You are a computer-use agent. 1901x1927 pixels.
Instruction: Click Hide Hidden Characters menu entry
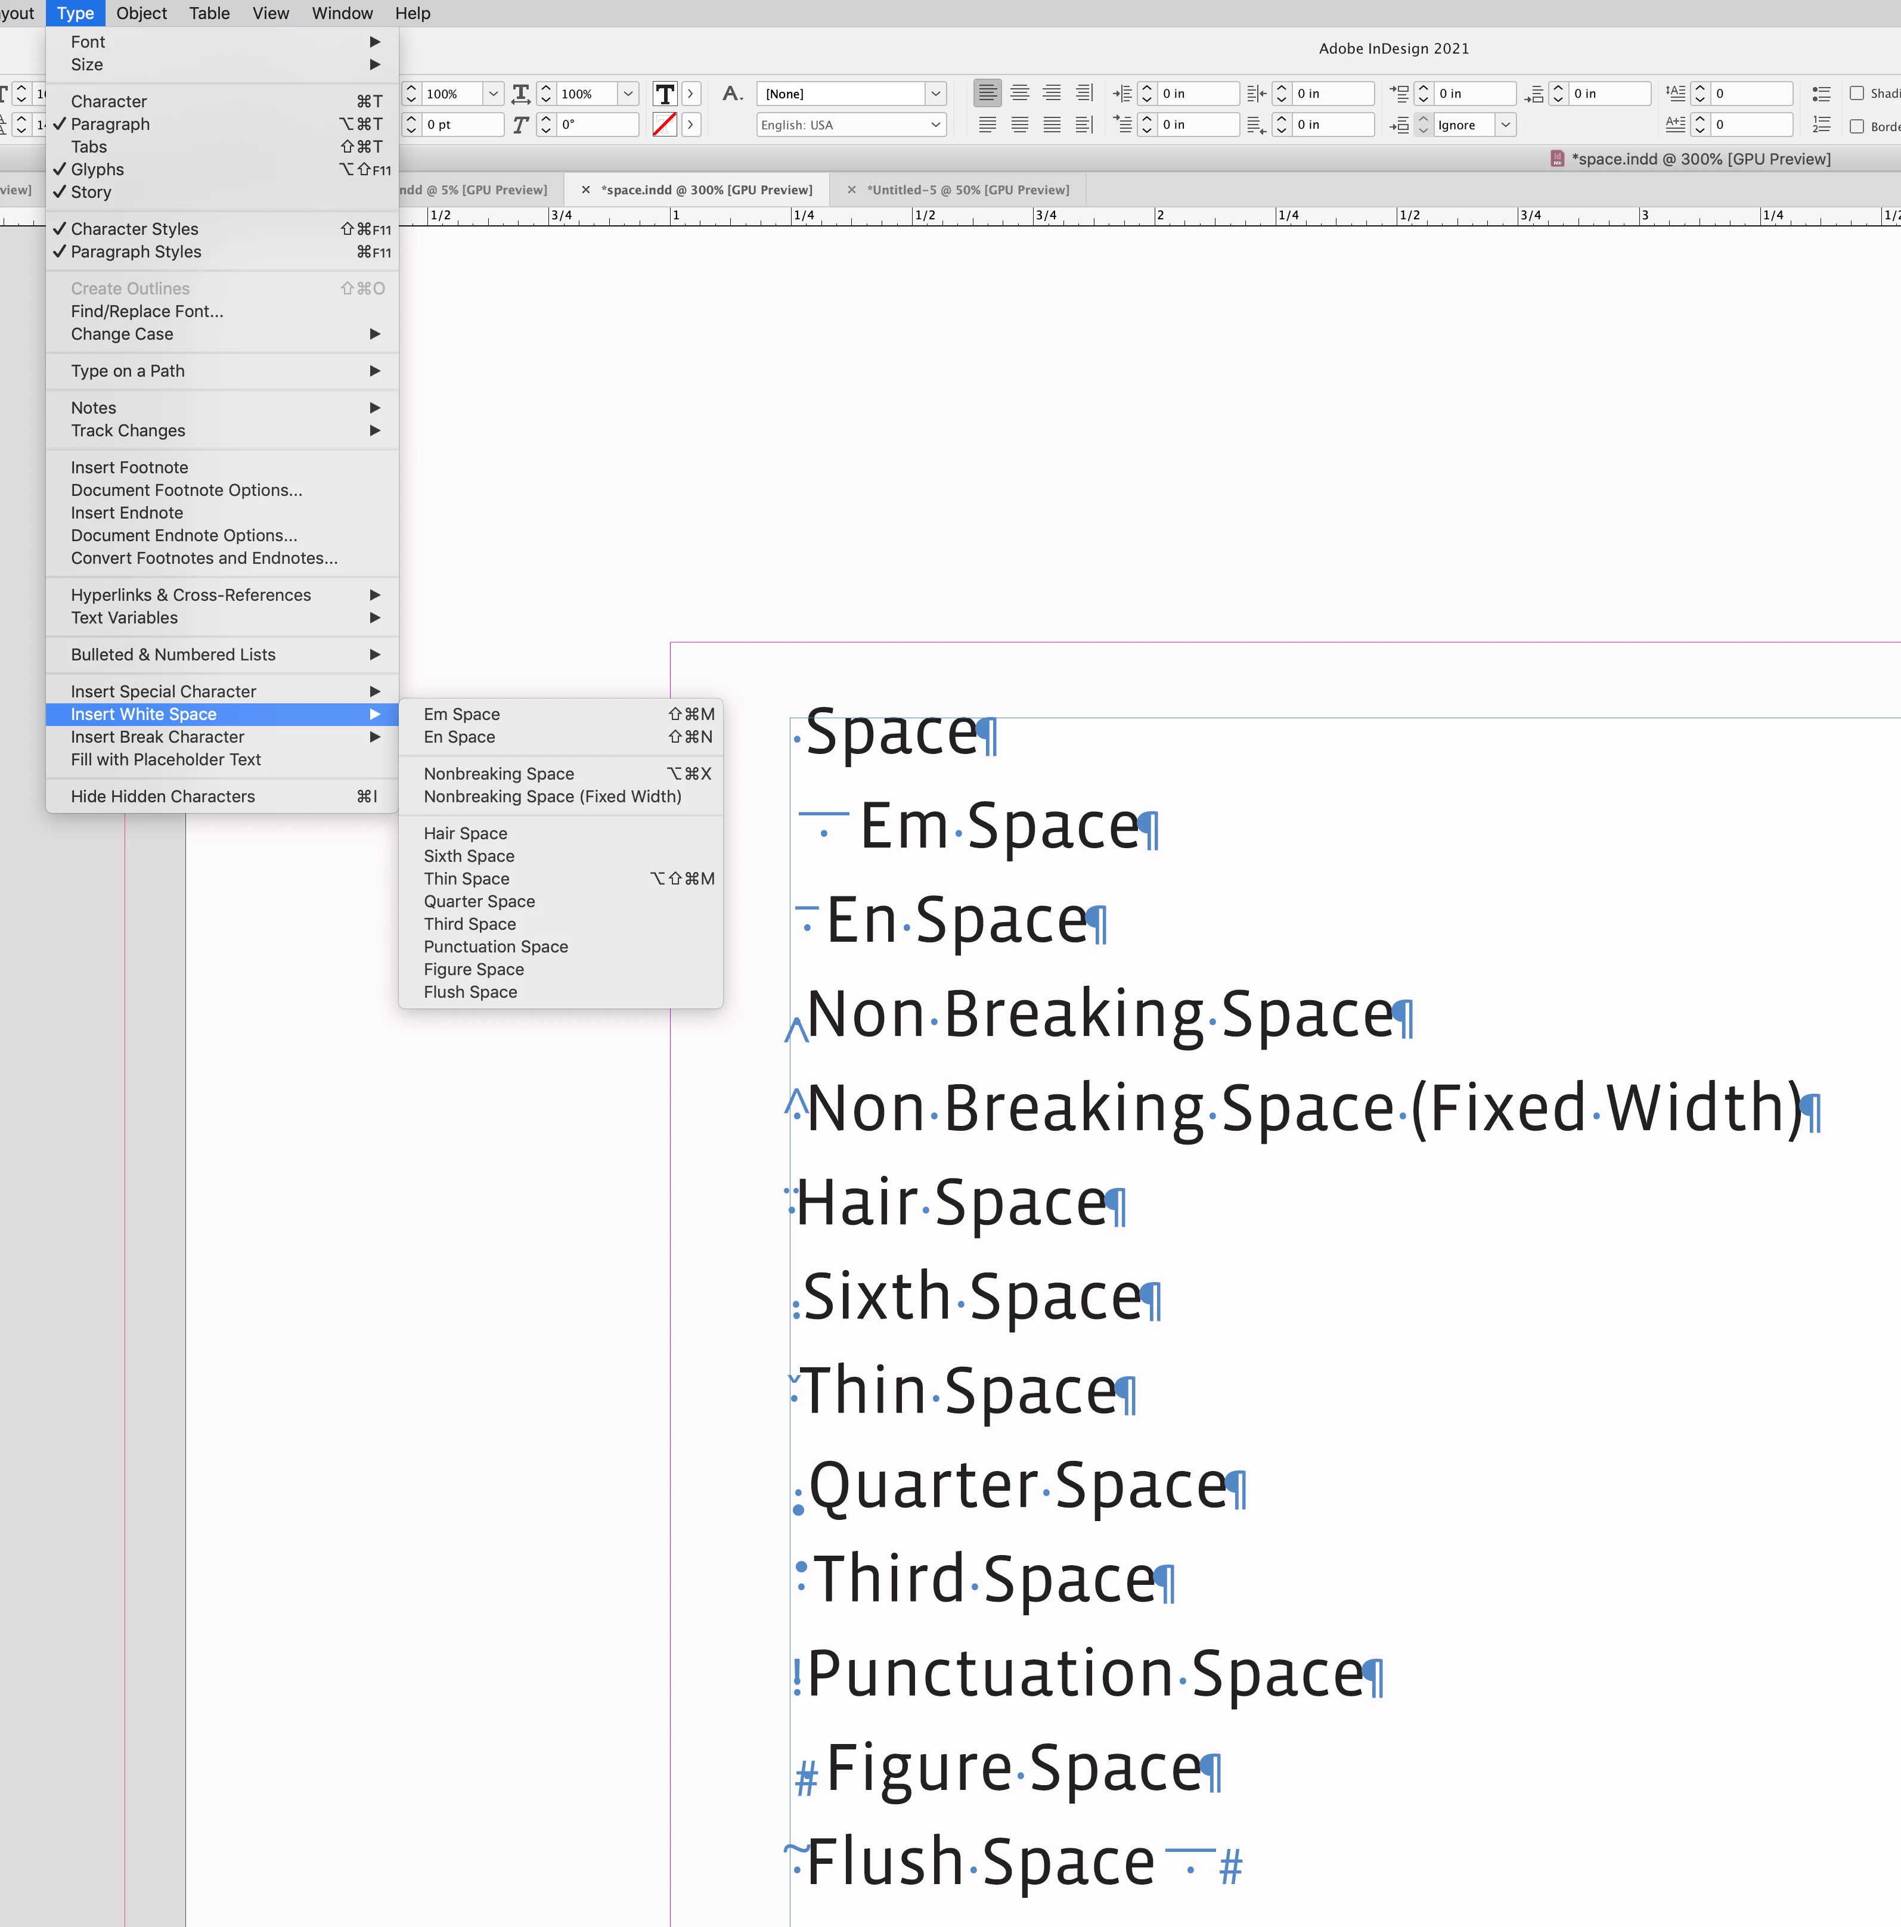click(x=163, y=796)
